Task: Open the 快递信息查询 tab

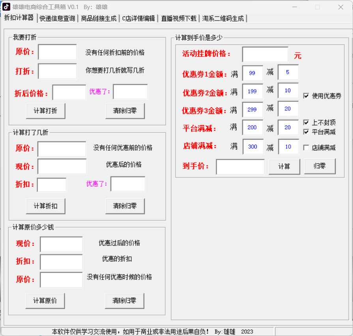Action: click(x=57, y=19)
